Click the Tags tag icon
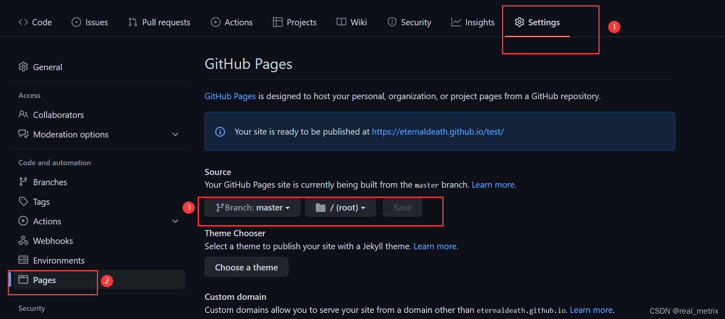The height and width of the screenshot is (319, 725). (23, 201)
